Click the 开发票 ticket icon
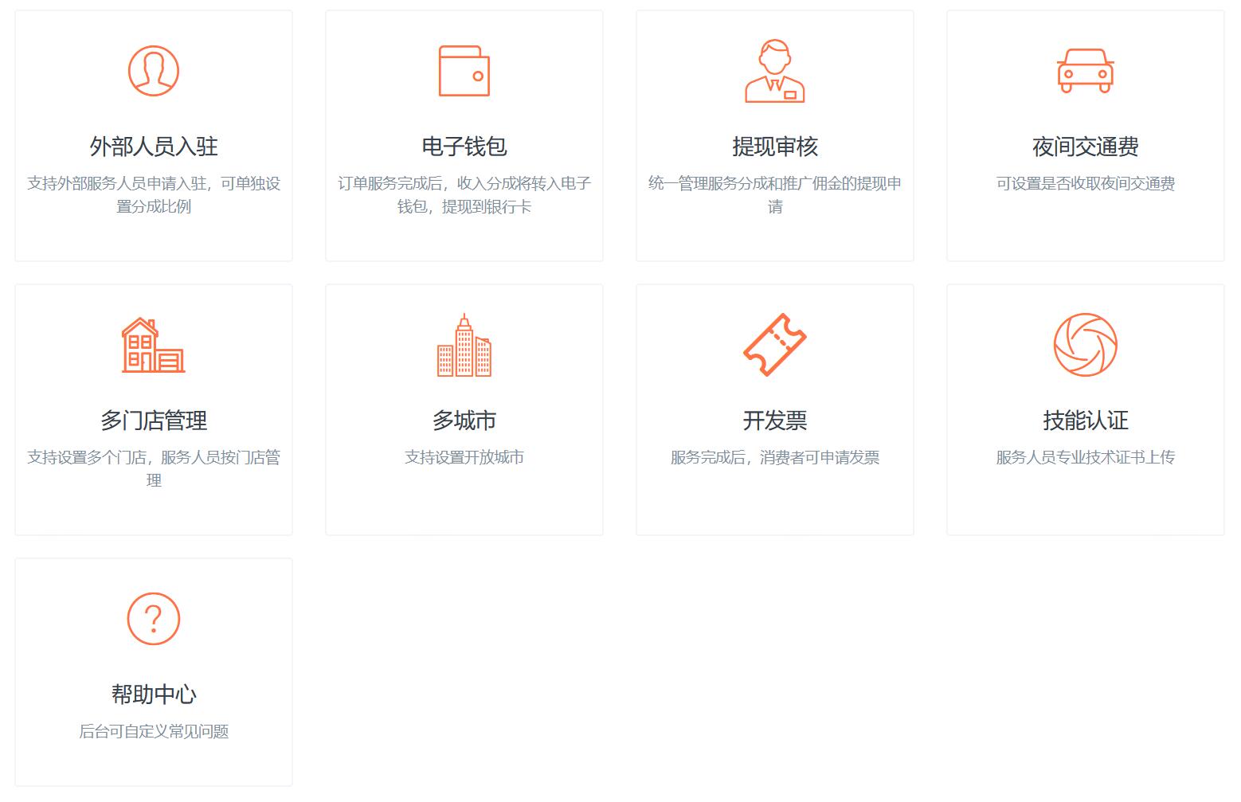The image size is (1241, 802). coord(774,344)
